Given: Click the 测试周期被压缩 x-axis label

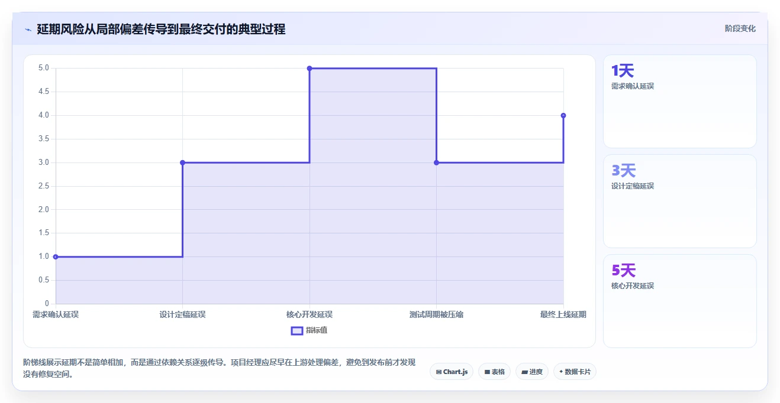Looking at the screenshot, I should (436, 314).
